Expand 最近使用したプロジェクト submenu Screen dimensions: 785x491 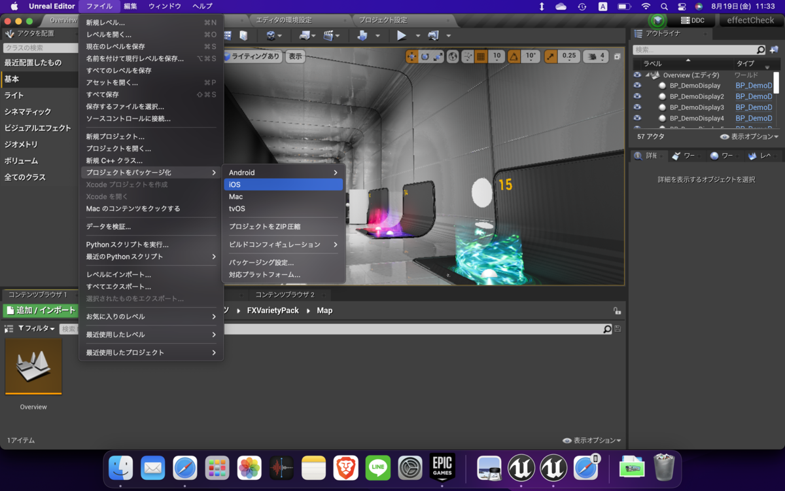(151, 352)
